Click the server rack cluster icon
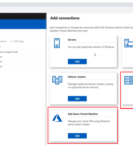 129,80
